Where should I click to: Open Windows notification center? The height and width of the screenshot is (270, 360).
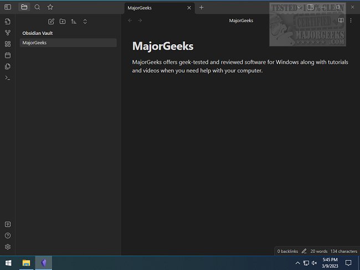click(x=348, y=263)
